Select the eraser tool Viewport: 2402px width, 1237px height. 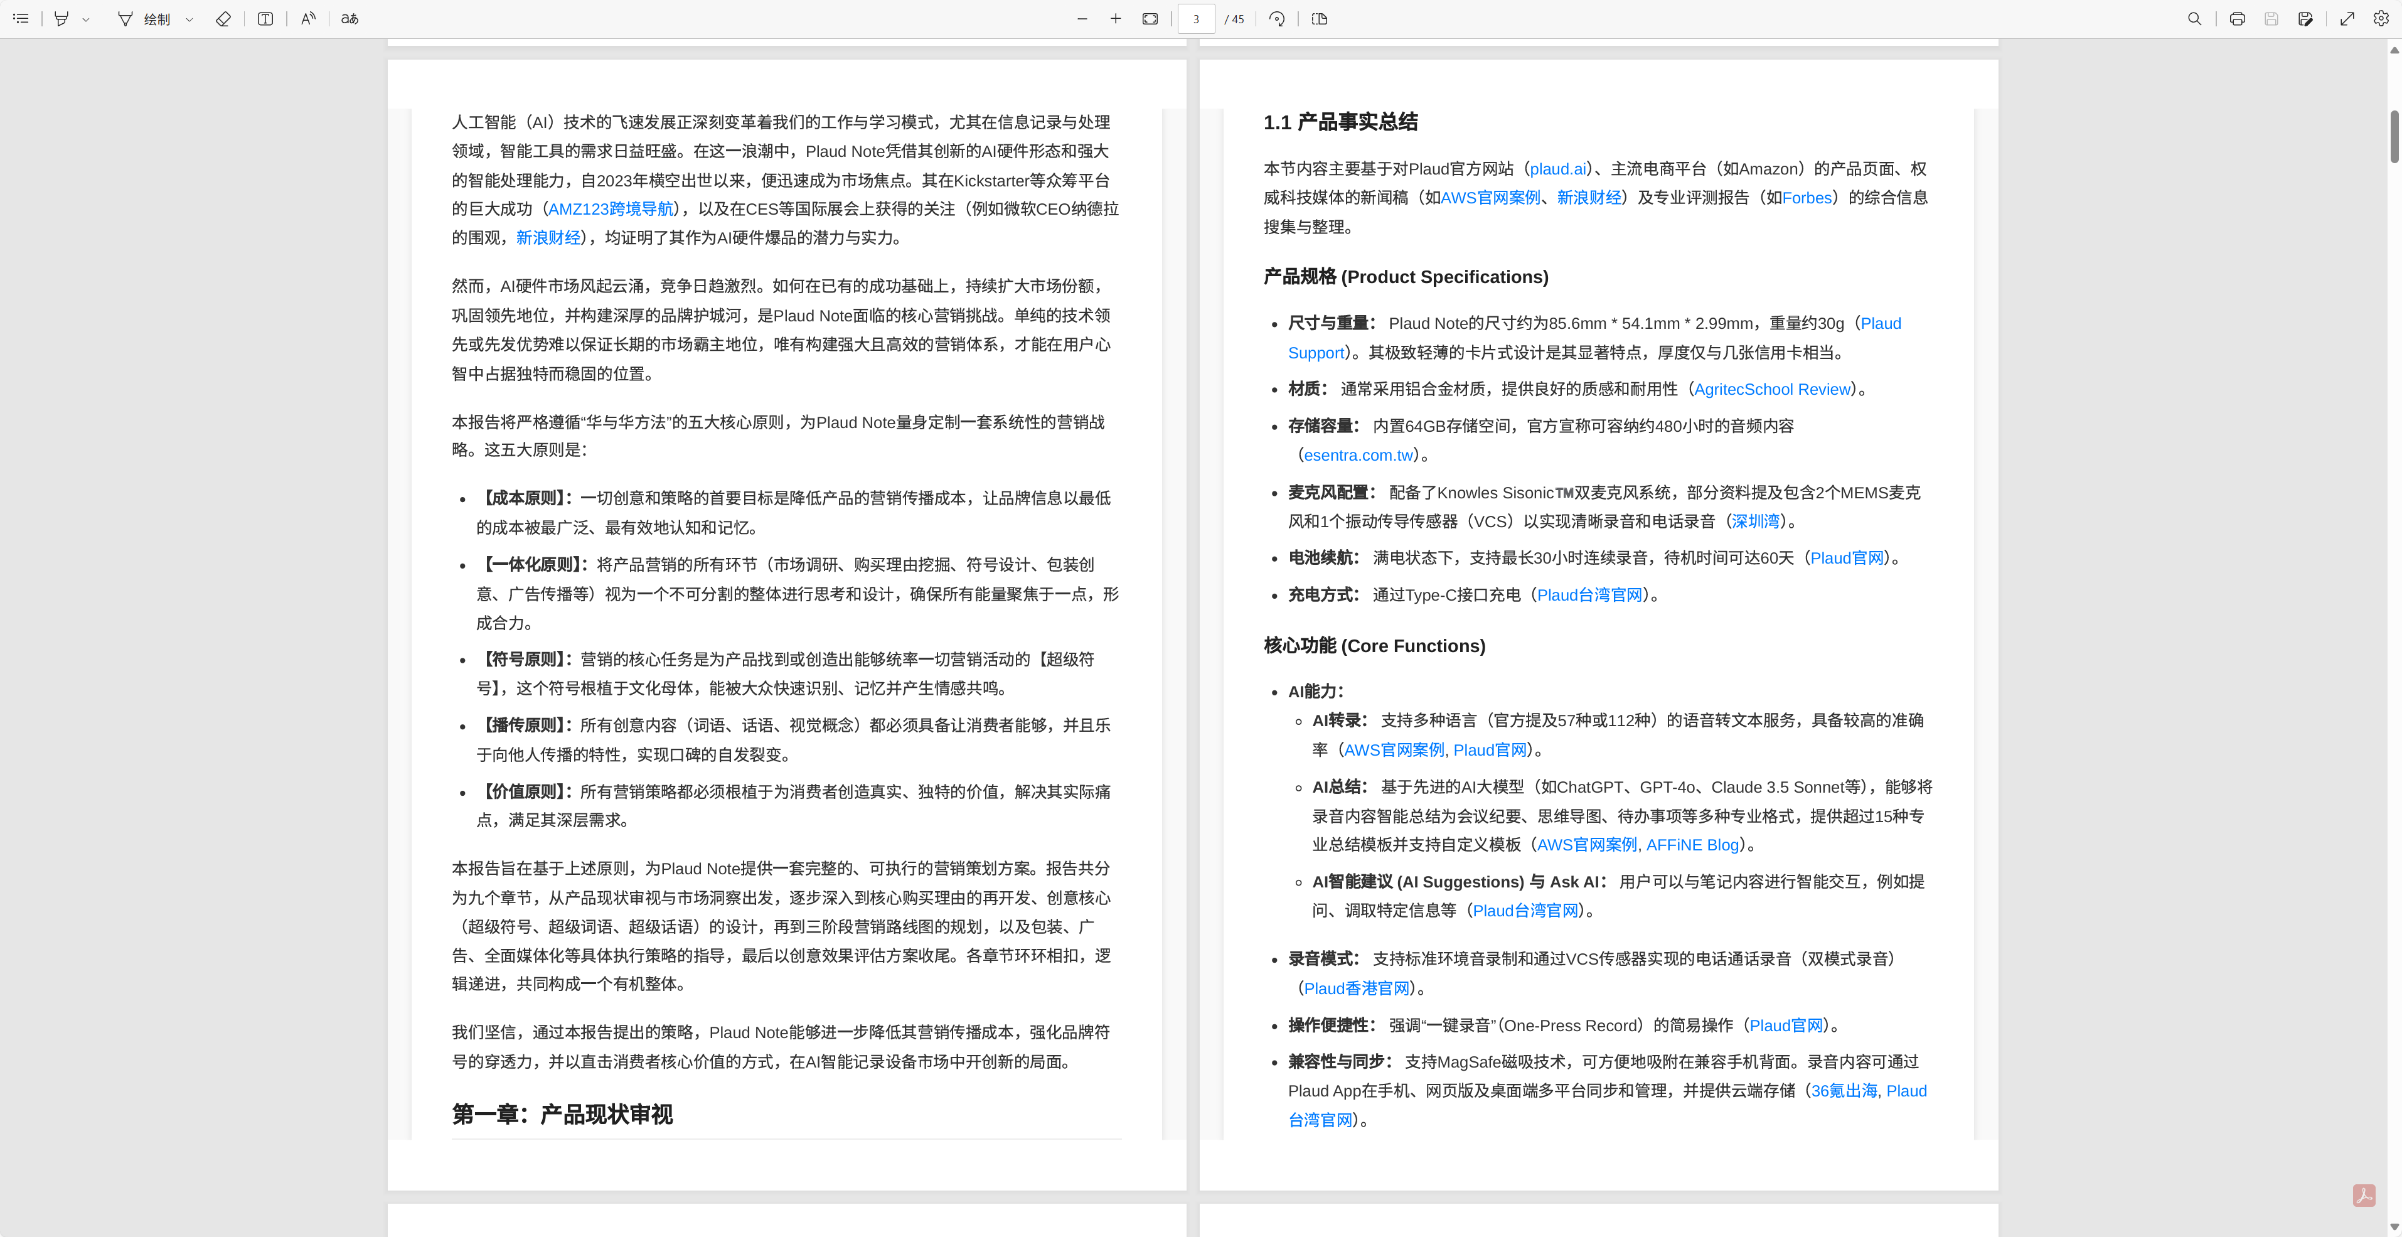(223, 19)
